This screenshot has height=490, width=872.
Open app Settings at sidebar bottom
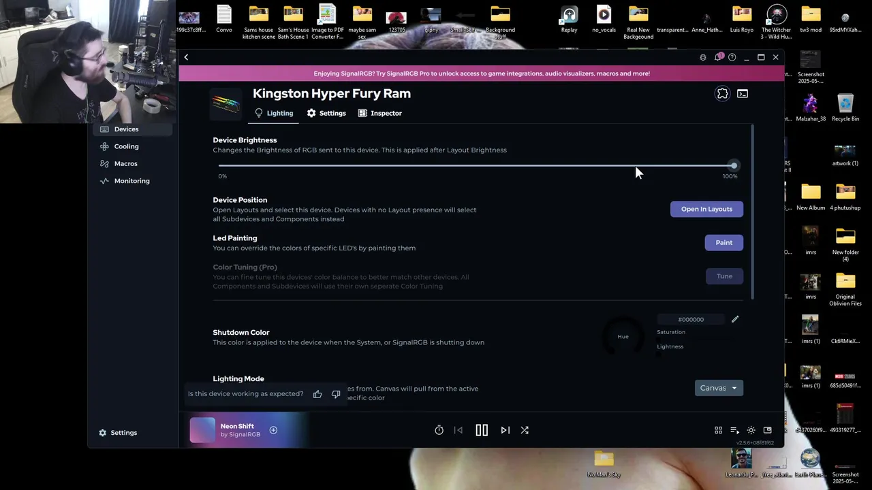[x=118, y=433]
